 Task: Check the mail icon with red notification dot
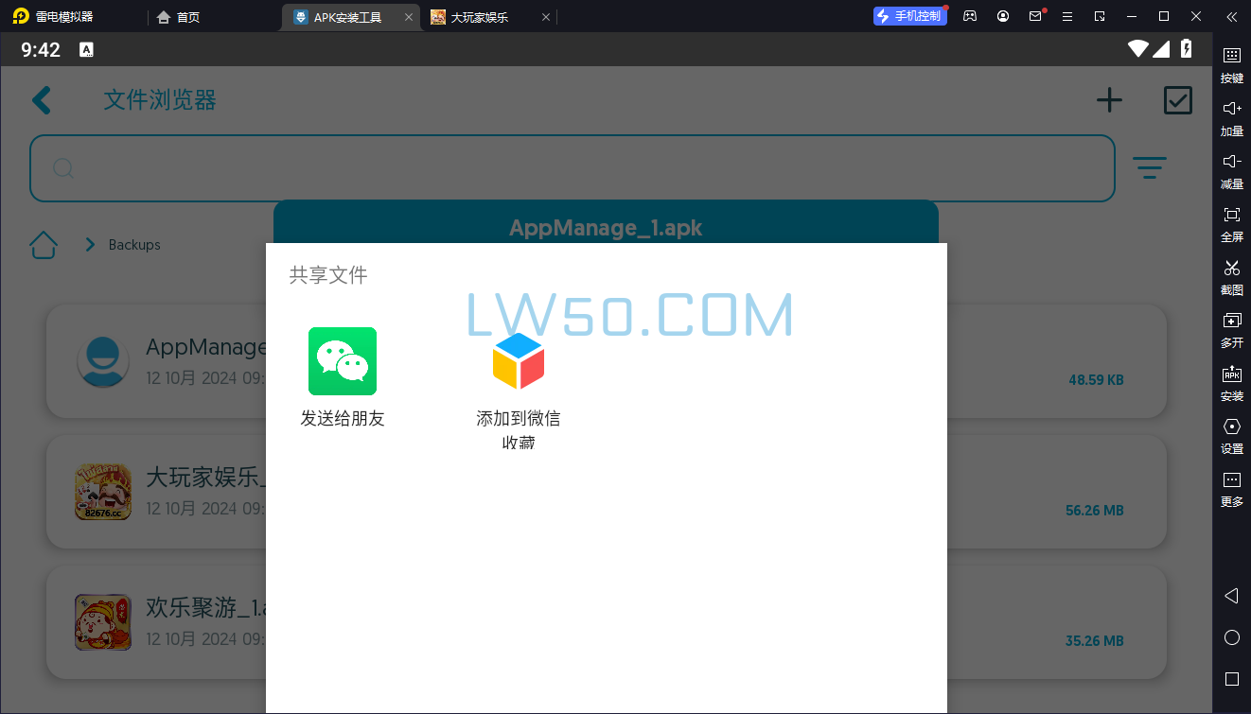[x=1034, y=16]
